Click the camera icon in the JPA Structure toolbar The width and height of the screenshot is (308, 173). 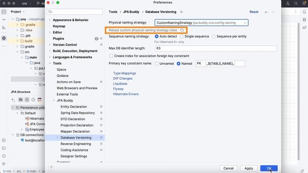point(20,99)
